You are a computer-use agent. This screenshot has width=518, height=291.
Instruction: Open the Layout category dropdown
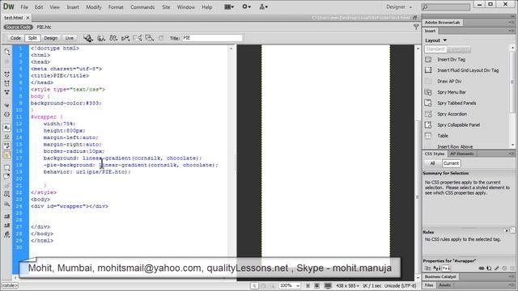(436, 40)
